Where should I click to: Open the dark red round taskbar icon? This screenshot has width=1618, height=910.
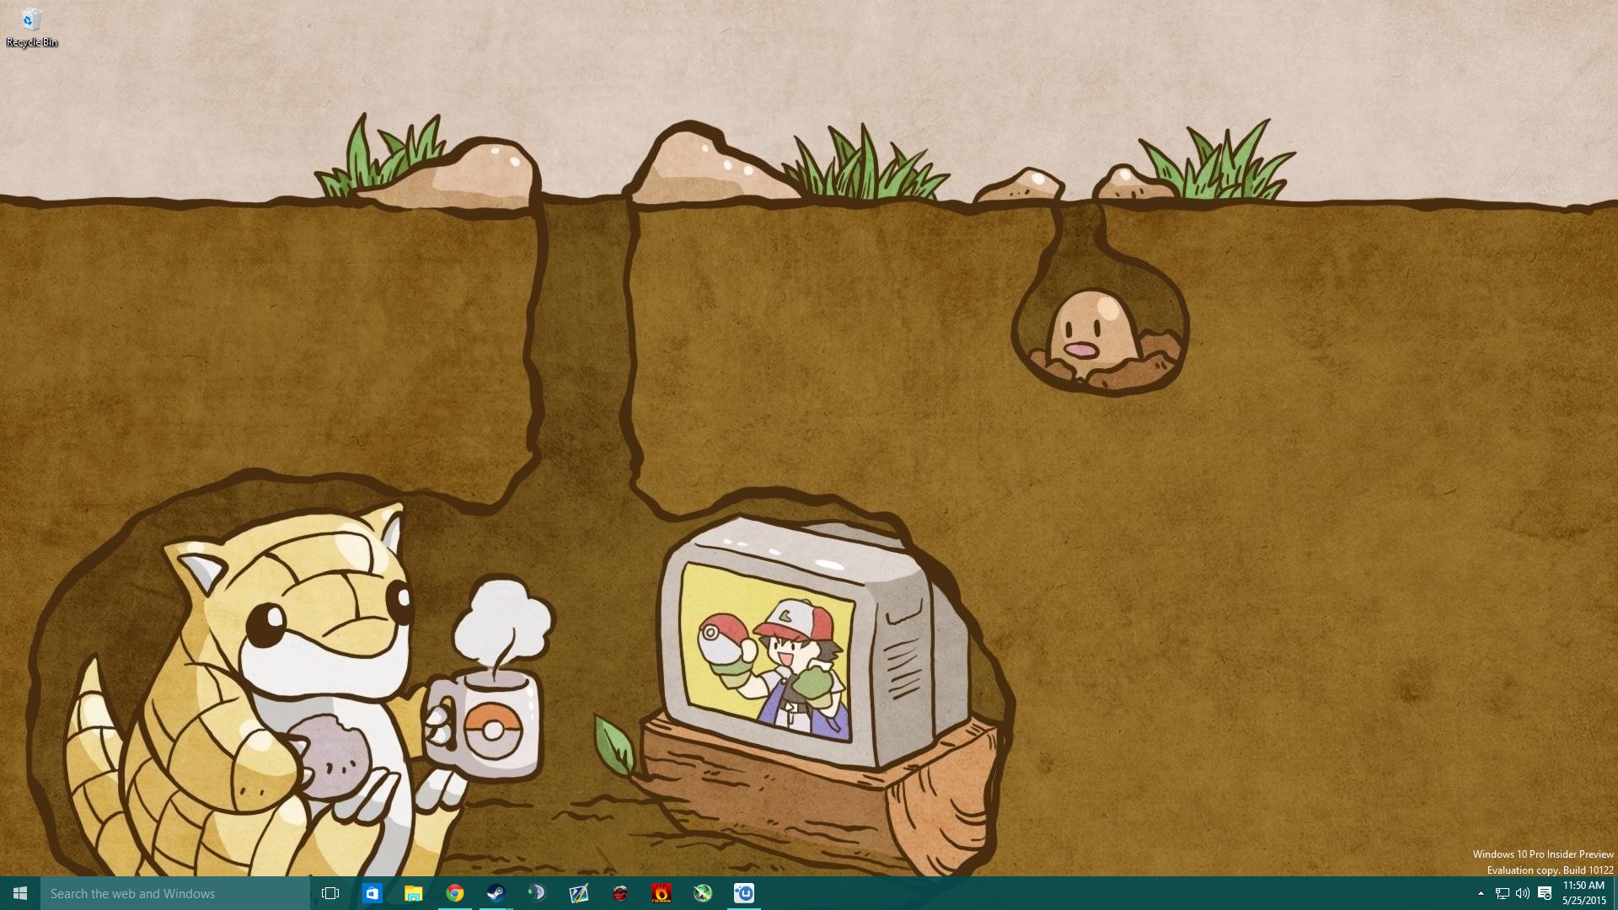pos(619,893)
